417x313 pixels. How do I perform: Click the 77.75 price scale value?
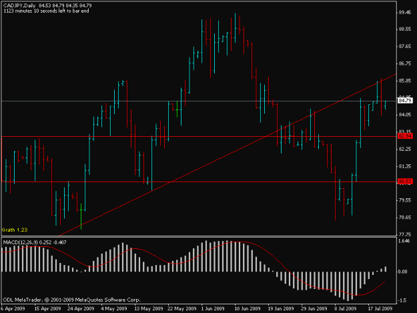(405, 234)
